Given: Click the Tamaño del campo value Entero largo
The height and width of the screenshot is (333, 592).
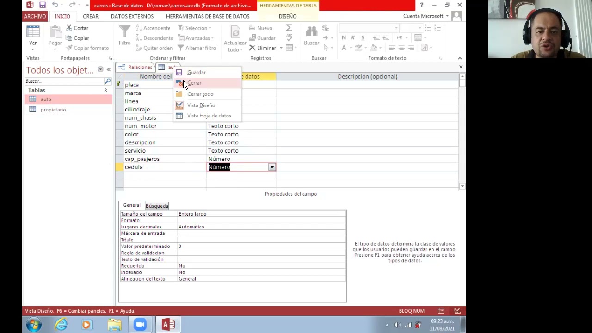Looking at the screenshot, I should (262, 214).
